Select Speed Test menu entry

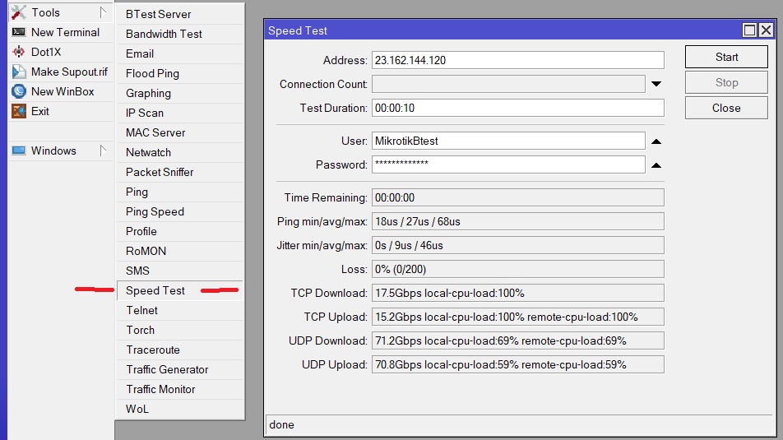(x=180, y=290)
